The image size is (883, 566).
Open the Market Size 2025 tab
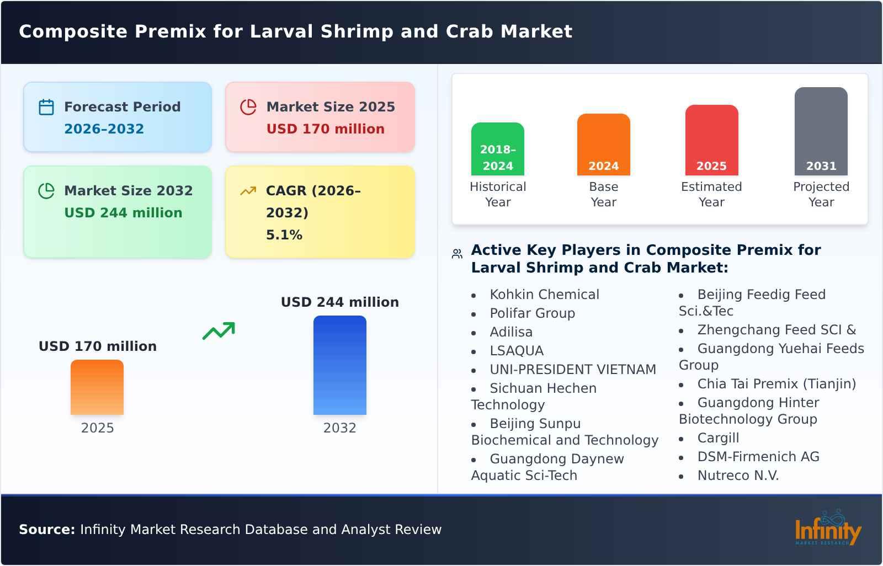319,117
